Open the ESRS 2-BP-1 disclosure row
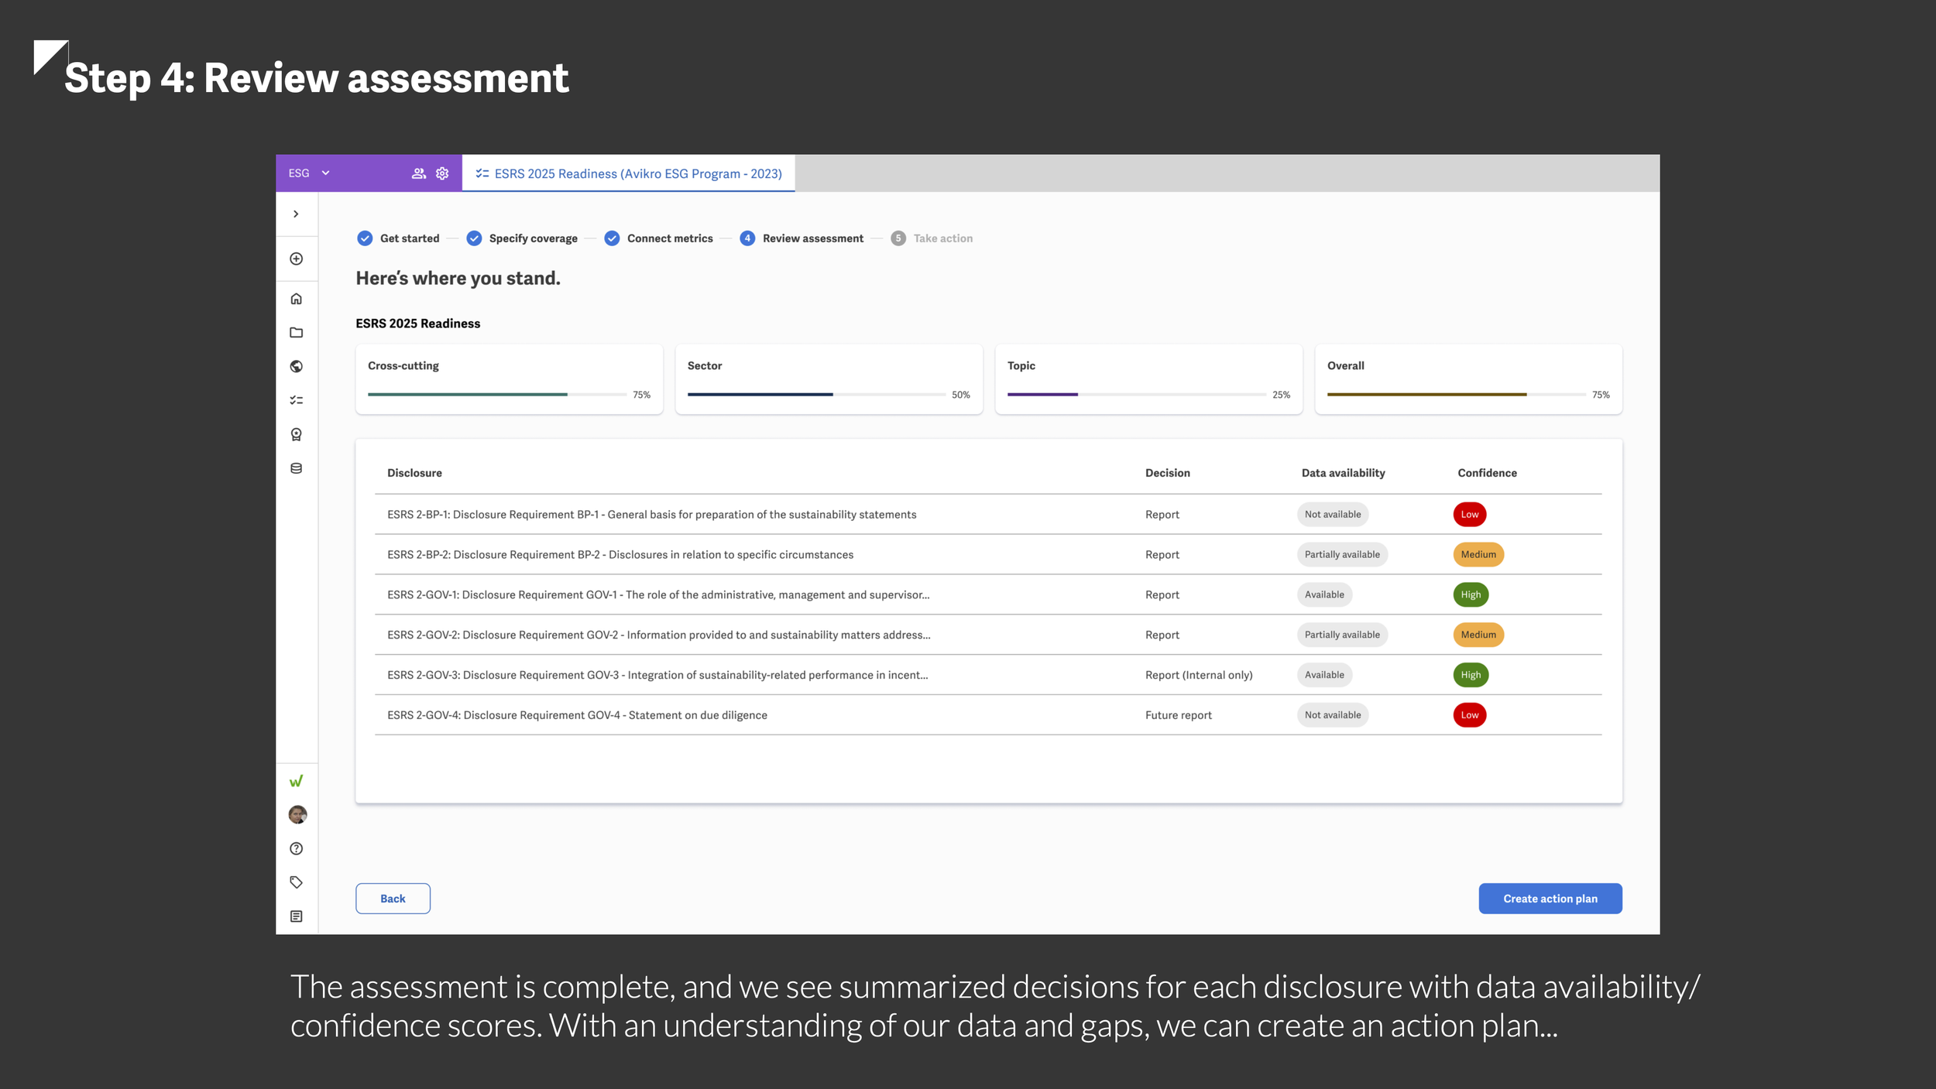 988,515
